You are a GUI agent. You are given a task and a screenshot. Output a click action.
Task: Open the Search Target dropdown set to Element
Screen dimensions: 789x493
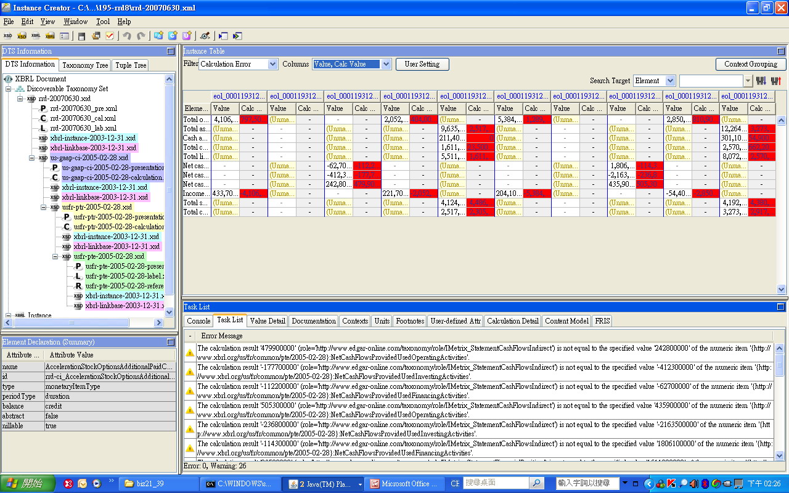tap(654, 81)
